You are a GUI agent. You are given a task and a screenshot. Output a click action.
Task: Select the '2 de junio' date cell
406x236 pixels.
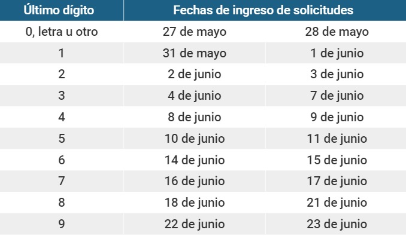click(195, 74)
